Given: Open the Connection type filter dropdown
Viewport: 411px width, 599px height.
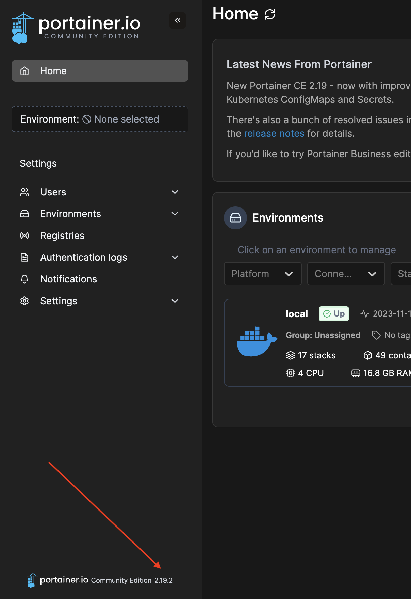Looking at the screenshot, I should [x=346, y=274].
